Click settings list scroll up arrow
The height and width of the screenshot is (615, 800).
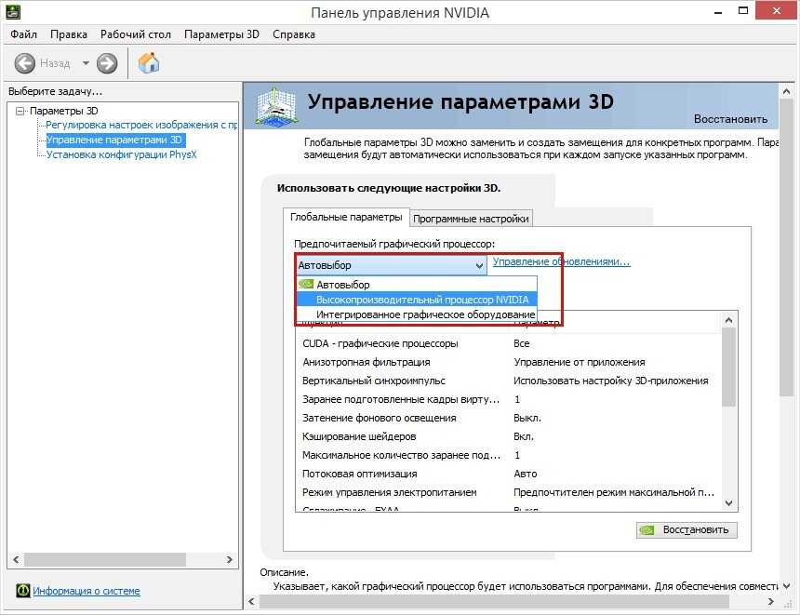click(728, 320)
